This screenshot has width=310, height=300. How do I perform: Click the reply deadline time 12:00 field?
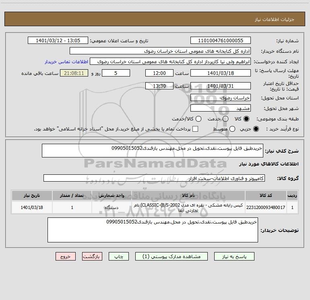pyautogui.click(x=159, y=73)
